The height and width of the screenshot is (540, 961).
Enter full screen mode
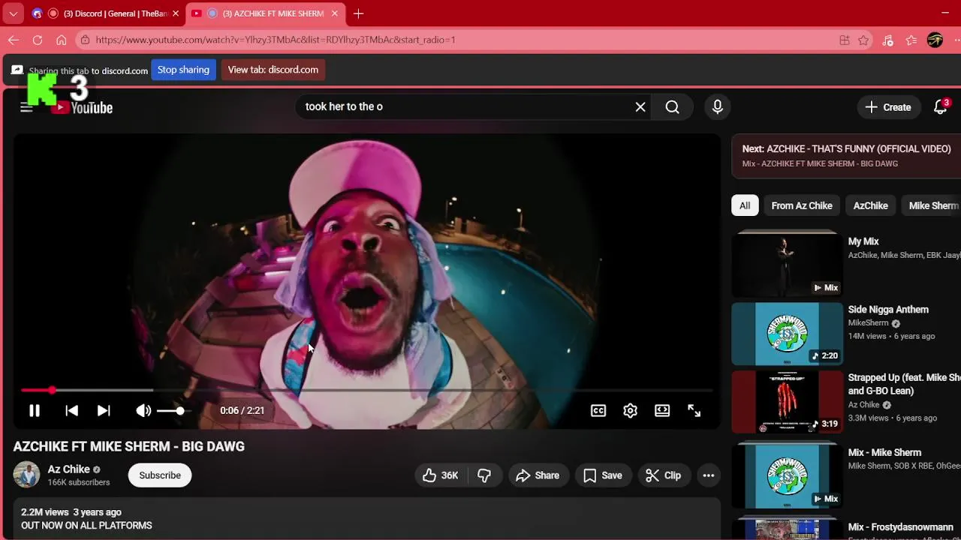[x=694, y=410]
